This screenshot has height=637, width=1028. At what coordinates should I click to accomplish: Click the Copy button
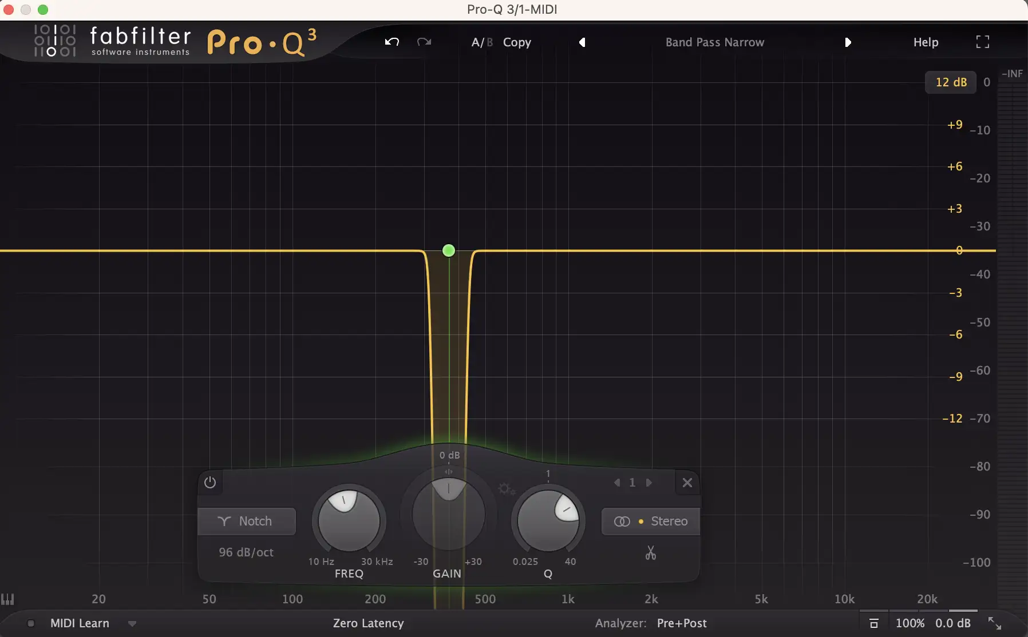click(x=517, y=42)
